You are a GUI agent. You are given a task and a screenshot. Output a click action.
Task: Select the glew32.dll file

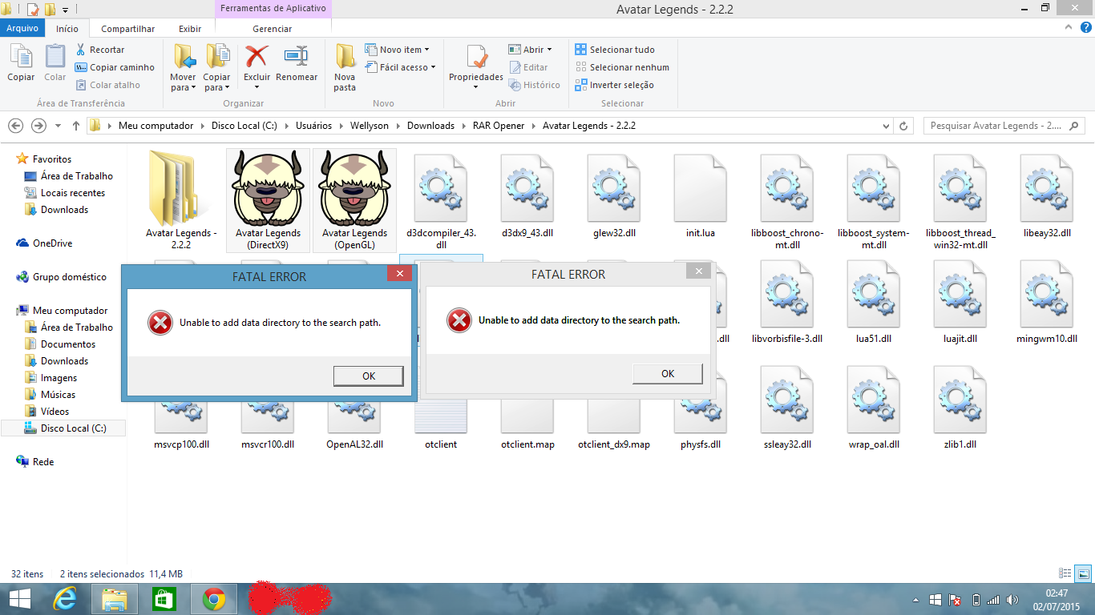pyautogui.click(x=614, y=196)
